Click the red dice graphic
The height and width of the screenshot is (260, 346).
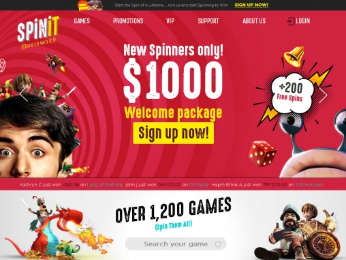(x=262, y=153)
